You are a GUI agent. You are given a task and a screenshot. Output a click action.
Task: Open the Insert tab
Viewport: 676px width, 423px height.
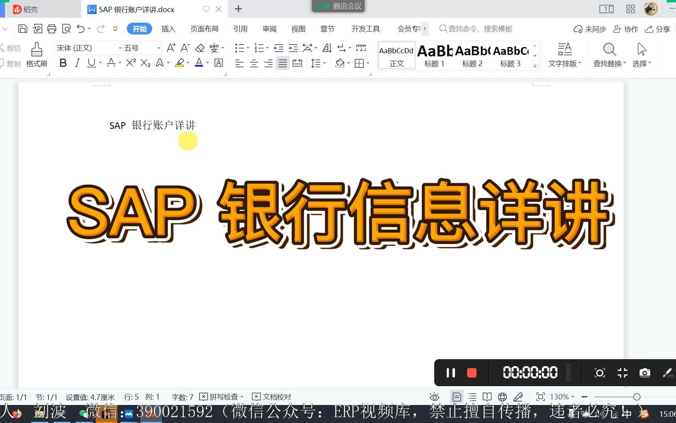click(x=168, y=29)
